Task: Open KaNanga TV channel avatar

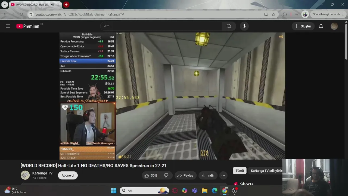Action: pos(25,175)
